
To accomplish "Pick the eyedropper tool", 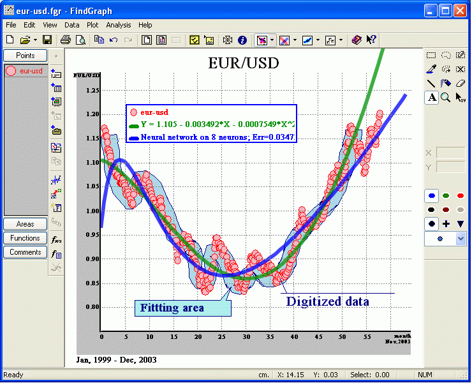I will pos(431,69).
